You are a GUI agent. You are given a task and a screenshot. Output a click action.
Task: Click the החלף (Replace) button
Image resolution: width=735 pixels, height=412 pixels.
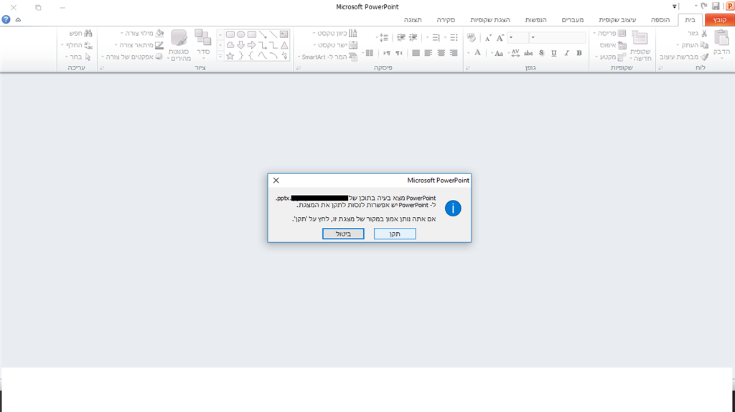[78, 45]
